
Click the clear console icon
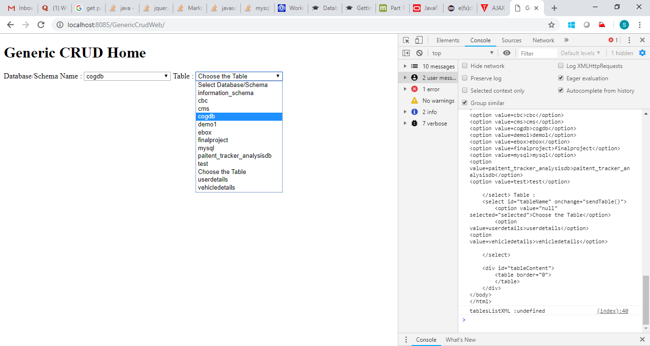pyautogui.click(x=419, y=53)
